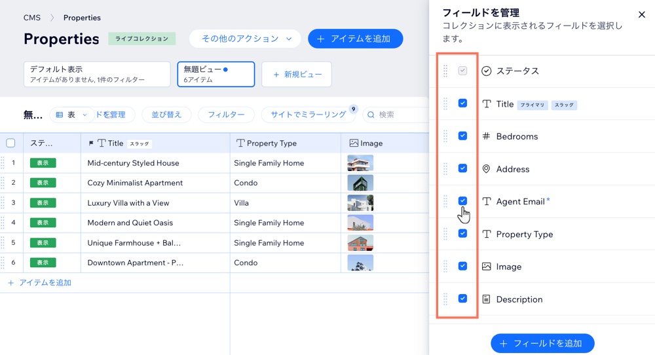The image size is (655, 355).
Task: Click the blue アイテムを追加 button
Action: point(356,39)
